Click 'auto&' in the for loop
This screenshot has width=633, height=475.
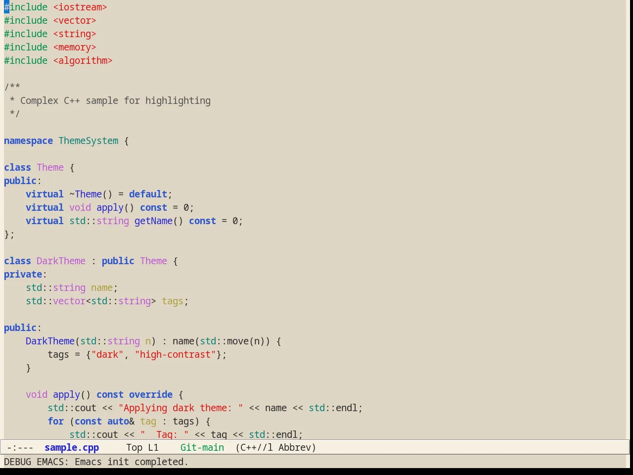tap(121, 422)
